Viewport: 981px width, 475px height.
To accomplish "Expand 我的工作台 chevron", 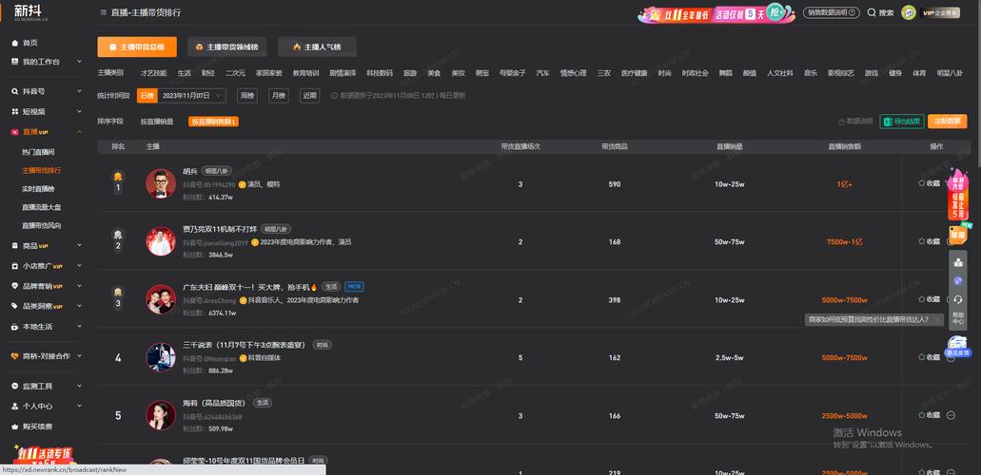I will 80,62.
